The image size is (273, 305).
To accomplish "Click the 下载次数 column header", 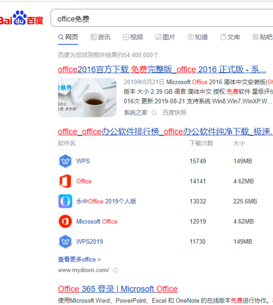I will click(202, 143).
